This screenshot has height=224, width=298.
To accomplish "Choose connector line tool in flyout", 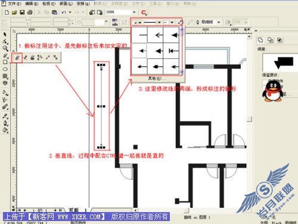I will coord(48,58).
